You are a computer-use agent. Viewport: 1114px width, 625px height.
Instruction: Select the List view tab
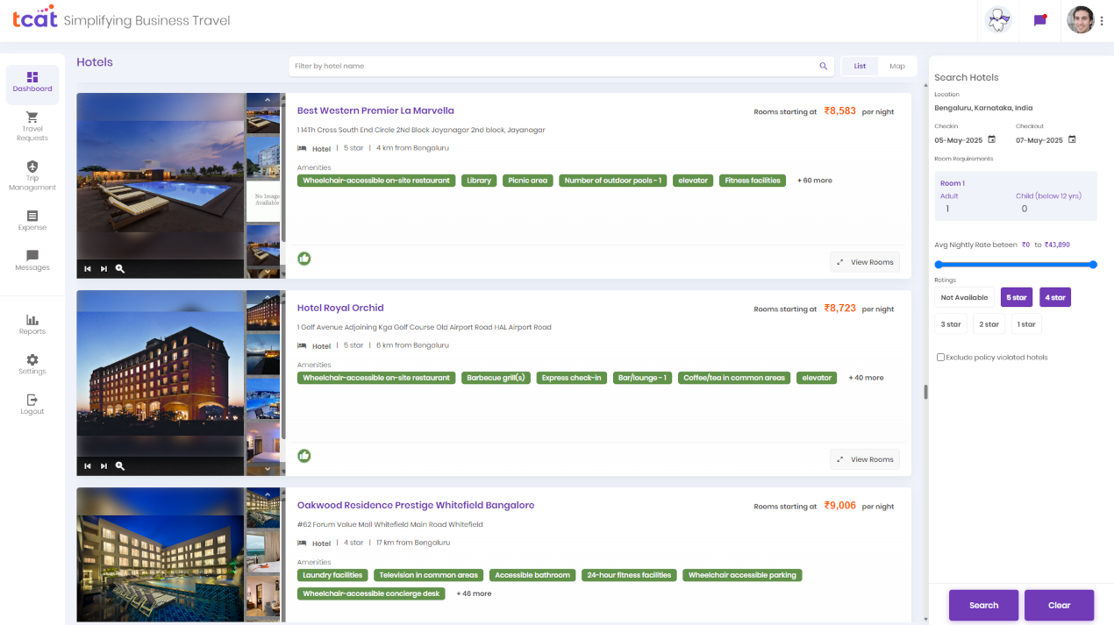tap(859, 65)
